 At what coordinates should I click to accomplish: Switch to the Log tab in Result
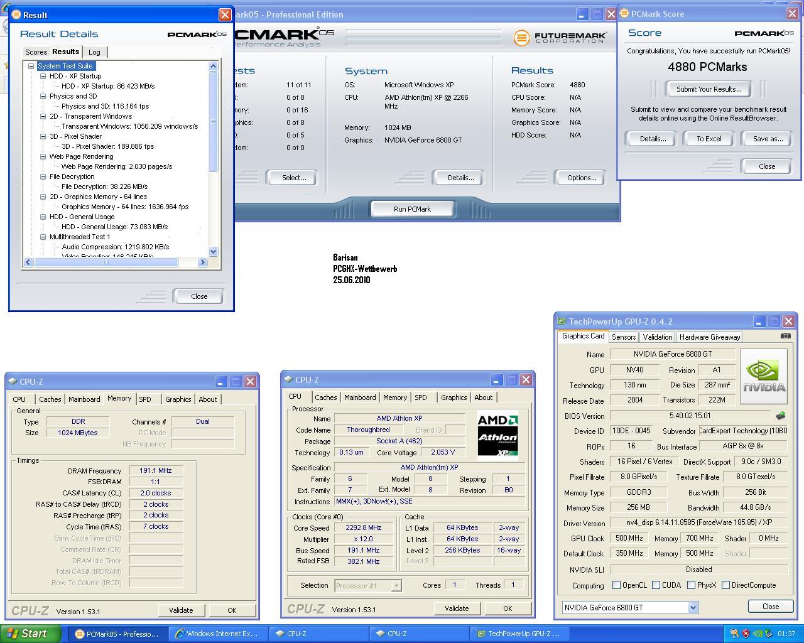(94, 52)
